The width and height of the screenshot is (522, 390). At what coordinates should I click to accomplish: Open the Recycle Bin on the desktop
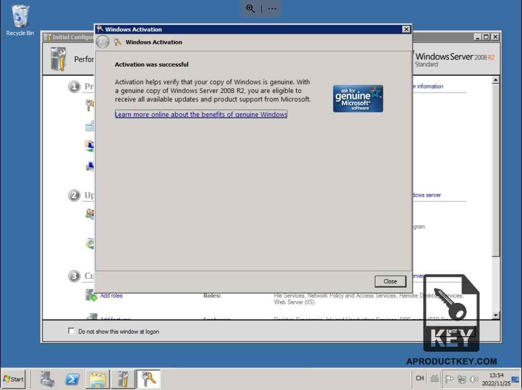(x=20, y=20)
